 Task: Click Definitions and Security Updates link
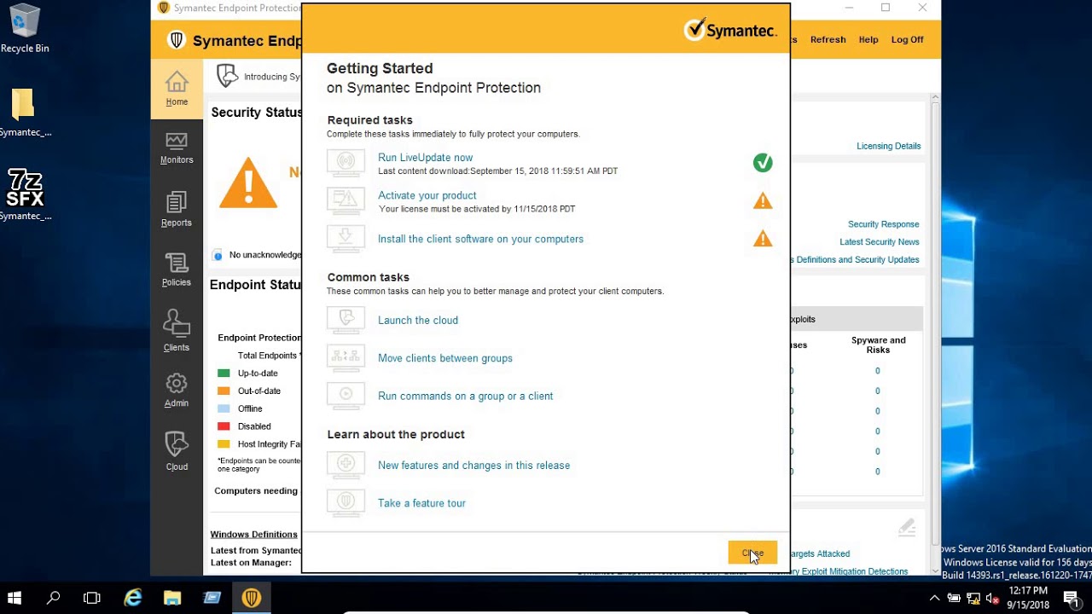point(856,260)
